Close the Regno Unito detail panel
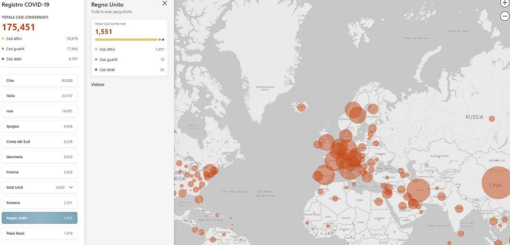 pos(165,3)
